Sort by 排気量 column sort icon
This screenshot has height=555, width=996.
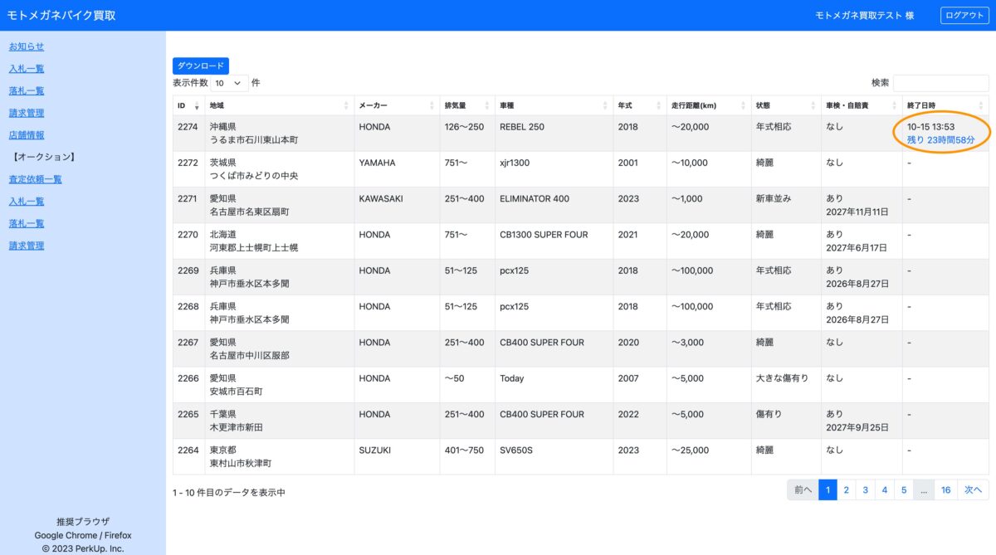pyautogui.click(x=487, y=106)
